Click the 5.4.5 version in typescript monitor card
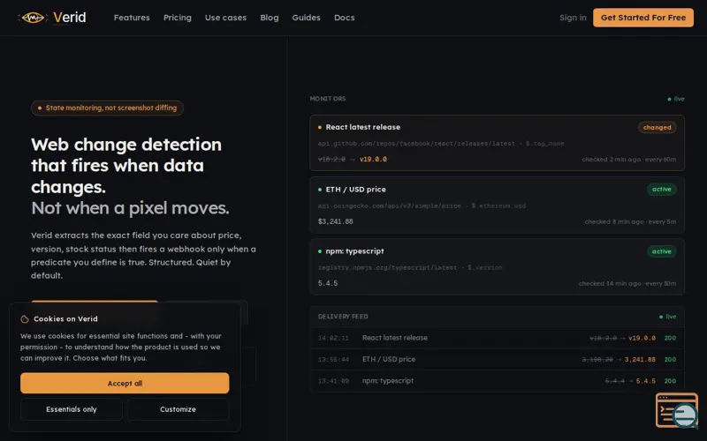 click(328, 283)
